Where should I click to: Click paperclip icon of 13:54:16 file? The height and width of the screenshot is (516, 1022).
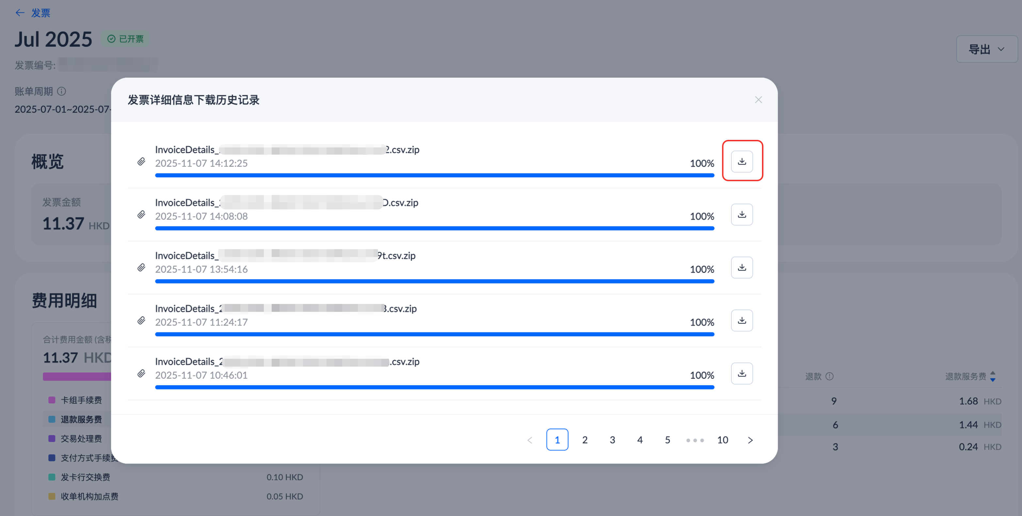[141, 267]
